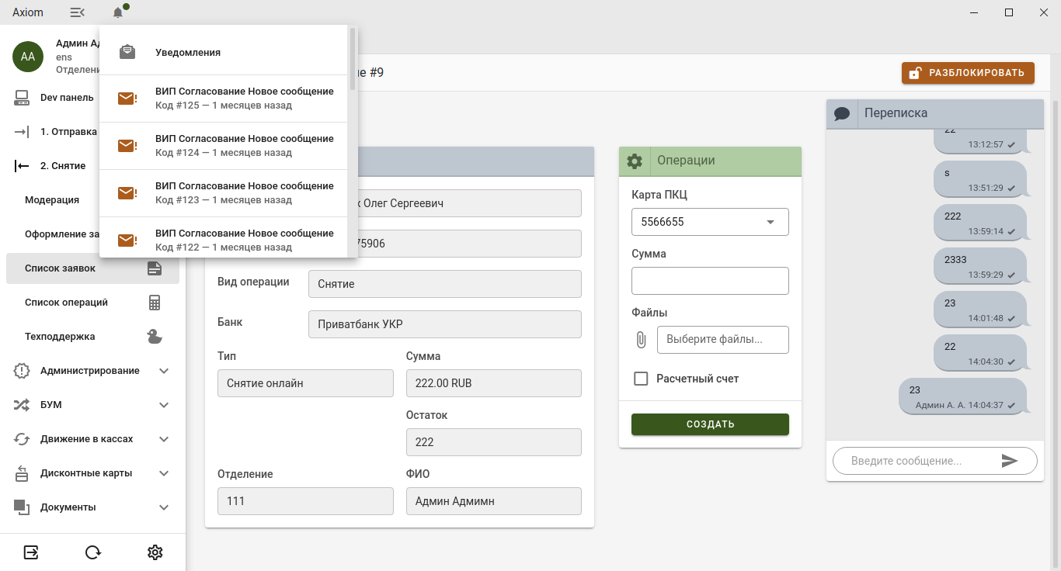Click the paperclip attach files icon

(641, 340)
